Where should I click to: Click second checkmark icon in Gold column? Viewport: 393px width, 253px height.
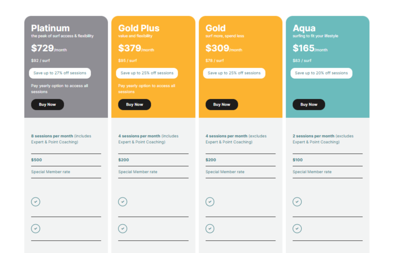pos(210,229)
